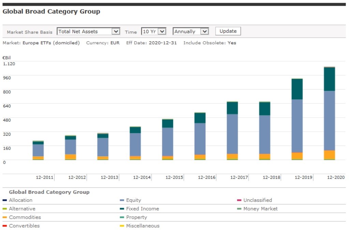This screenshot has height=232, width=349.
Task: Click the Convertibles legend marker
Action: click(5, 226)
